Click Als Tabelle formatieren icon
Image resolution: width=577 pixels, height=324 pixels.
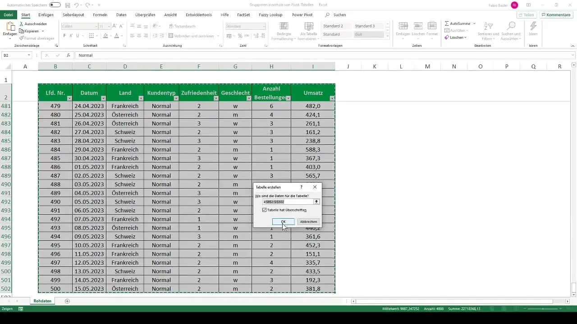(x=308, y=26)
